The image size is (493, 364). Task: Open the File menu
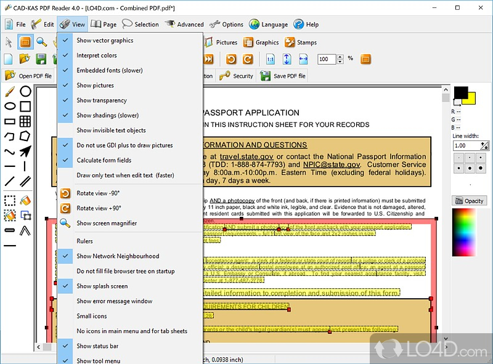15,24
